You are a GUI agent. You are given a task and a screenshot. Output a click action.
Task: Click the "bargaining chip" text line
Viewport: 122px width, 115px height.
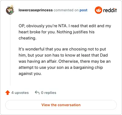click(x=61, y=68)
